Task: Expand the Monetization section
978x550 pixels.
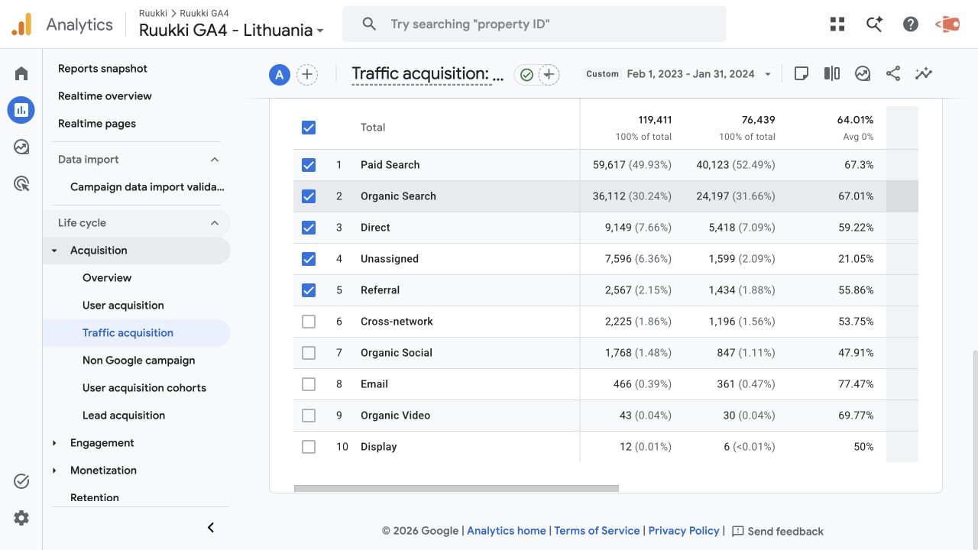Action: [x=54, y=471]
